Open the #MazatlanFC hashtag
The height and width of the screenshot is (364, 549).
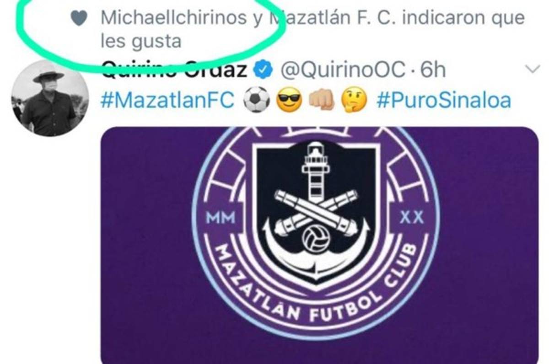167,100
